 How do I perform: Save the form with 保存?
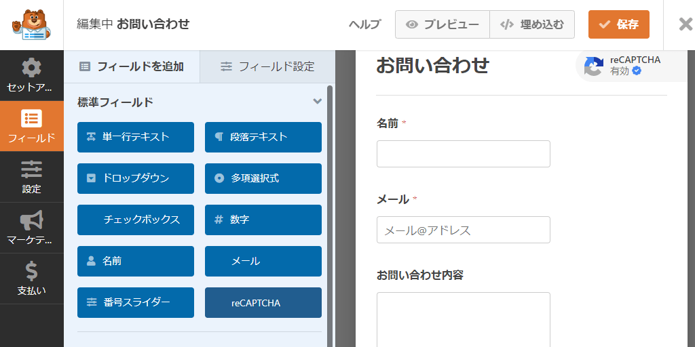619,24
